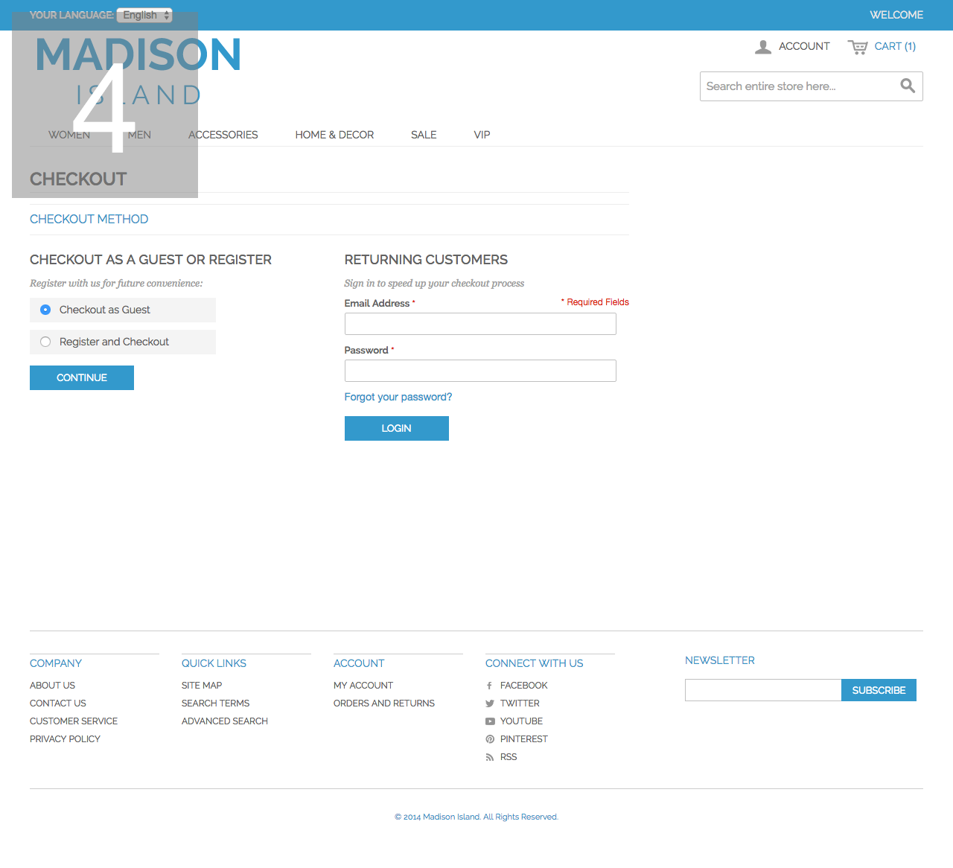Go to Customer Service page
953x868 pixels.
point(74,721)
